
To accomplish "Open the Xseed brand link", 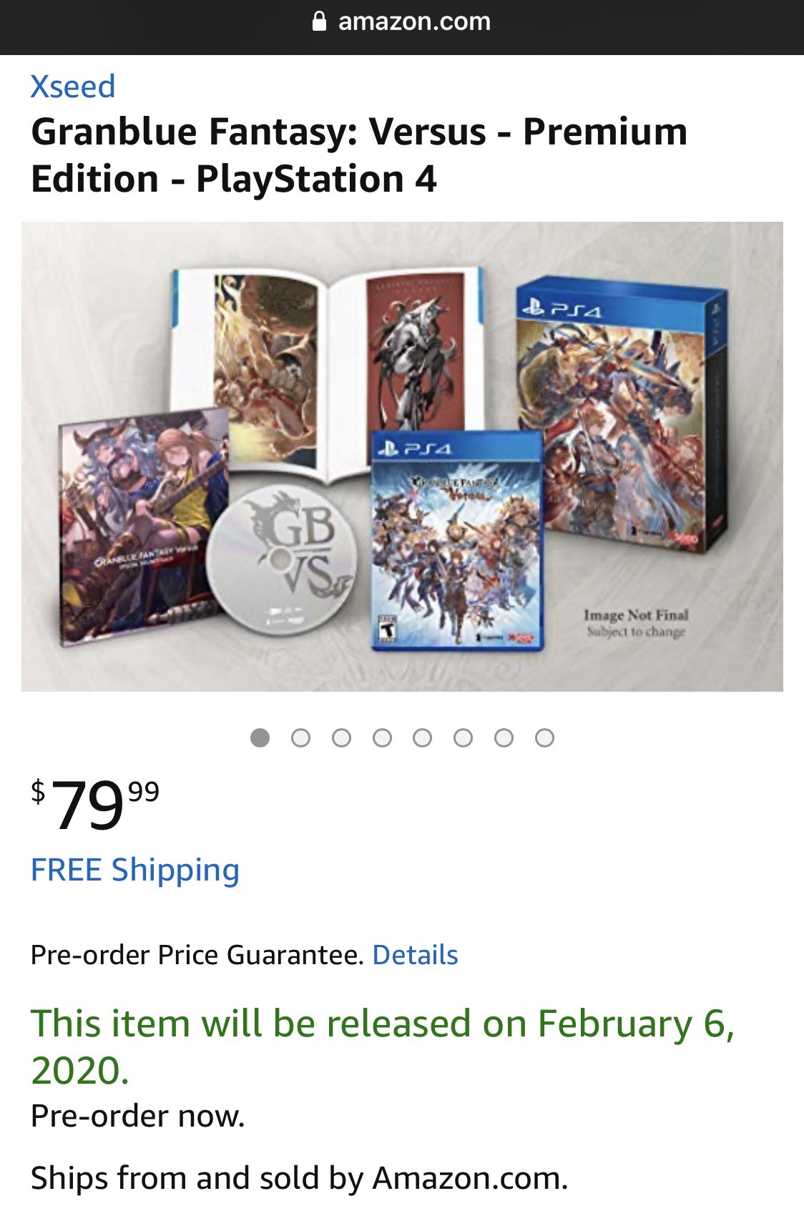I will [72, 87].
